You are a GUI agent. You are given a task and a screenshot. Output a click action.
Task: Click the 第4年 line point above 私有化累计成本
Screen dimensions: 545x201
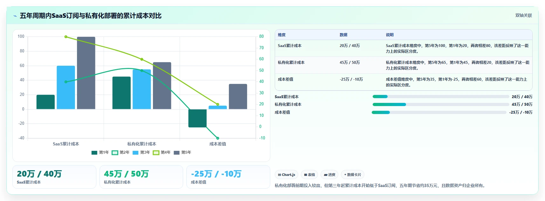[142, 59]
